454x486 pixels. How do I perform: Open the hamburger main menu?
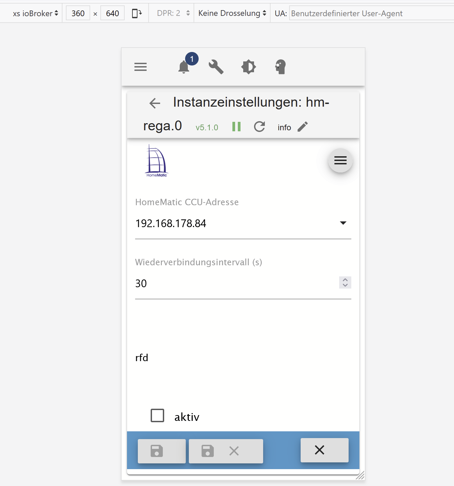click(x=141, y=67)
